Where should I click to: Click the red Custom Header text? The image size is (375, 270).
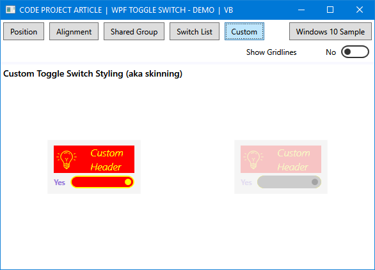pos(107,160)
